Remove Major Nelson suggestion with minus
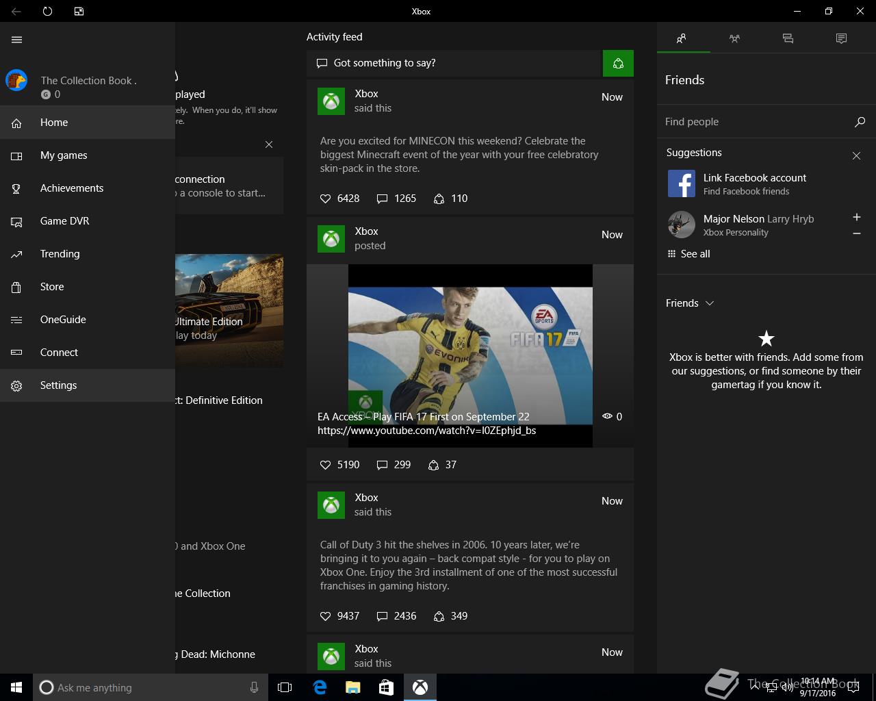The height and width of the screenshot is (701, 876). pyautogui.click(x=857, y=233)
